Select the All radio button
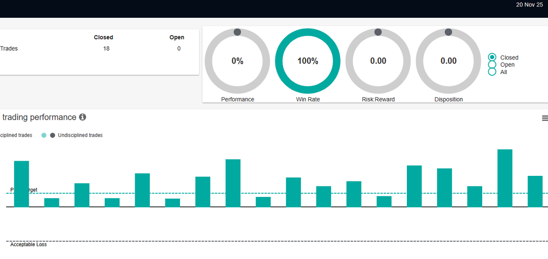This screenshot has height=259, width=548. pyautogui.click(x=492, y=72)
